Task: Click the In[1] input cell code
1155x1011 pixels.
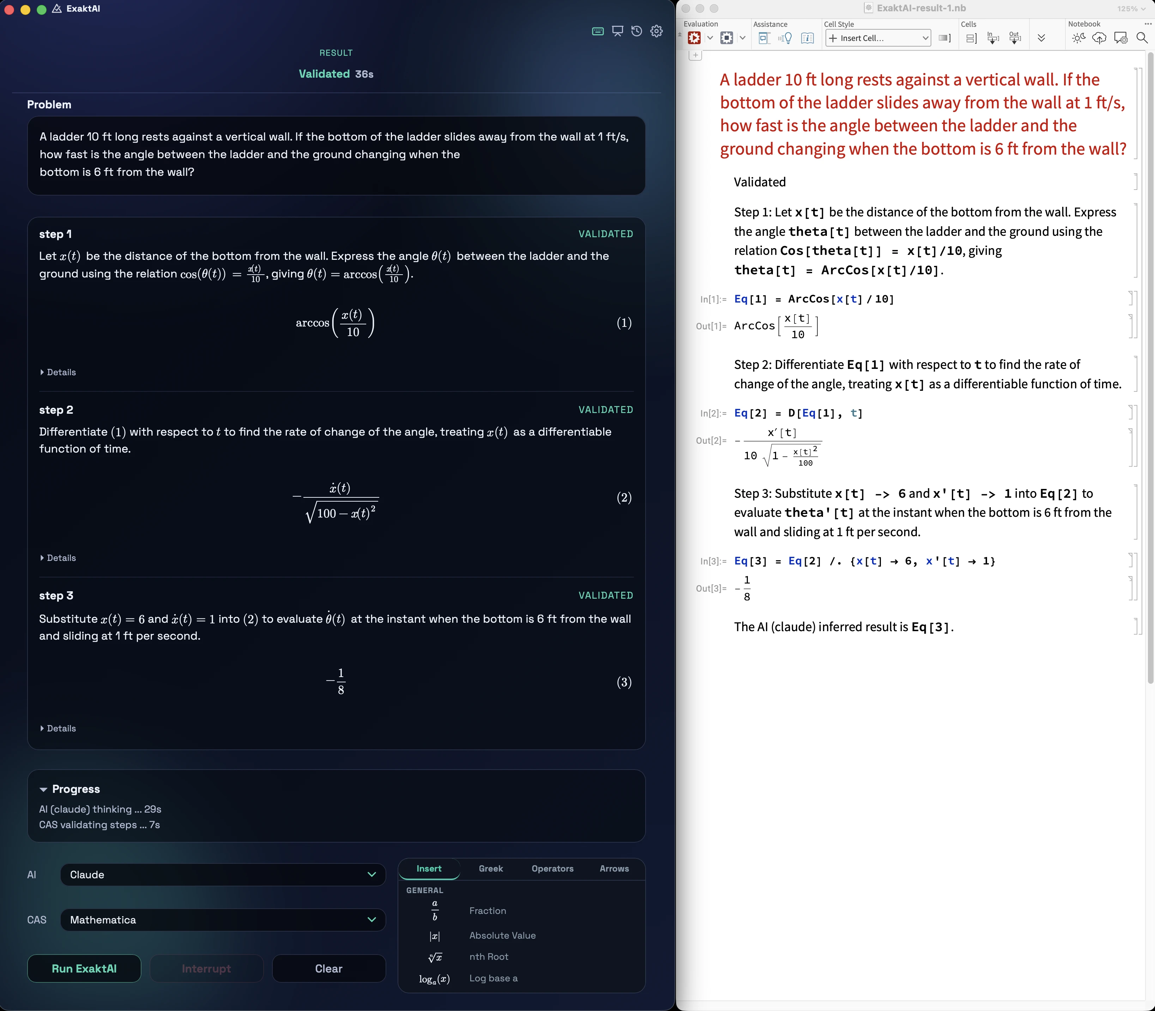Action: 814,299
